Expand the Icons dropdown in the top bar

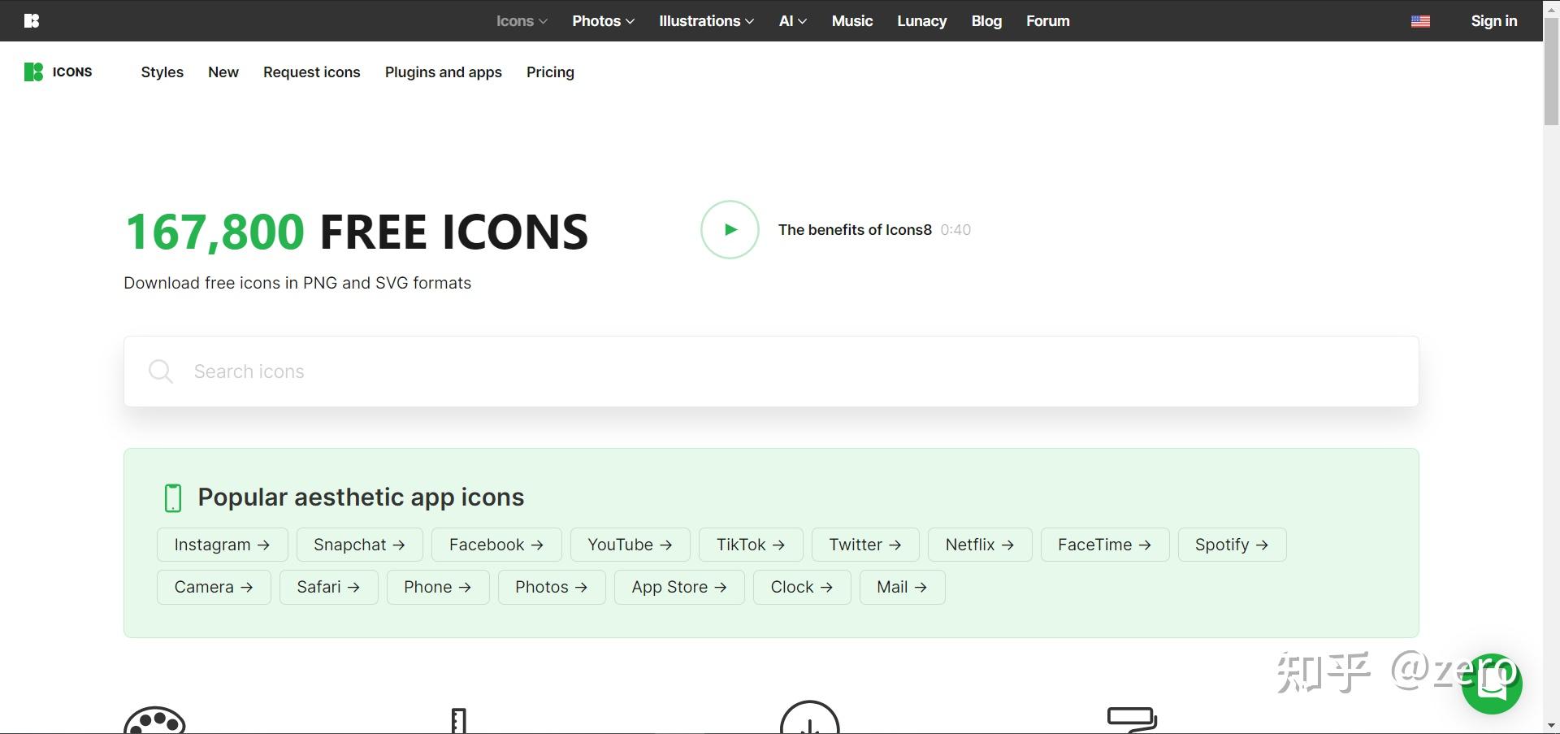pos(522,21)
